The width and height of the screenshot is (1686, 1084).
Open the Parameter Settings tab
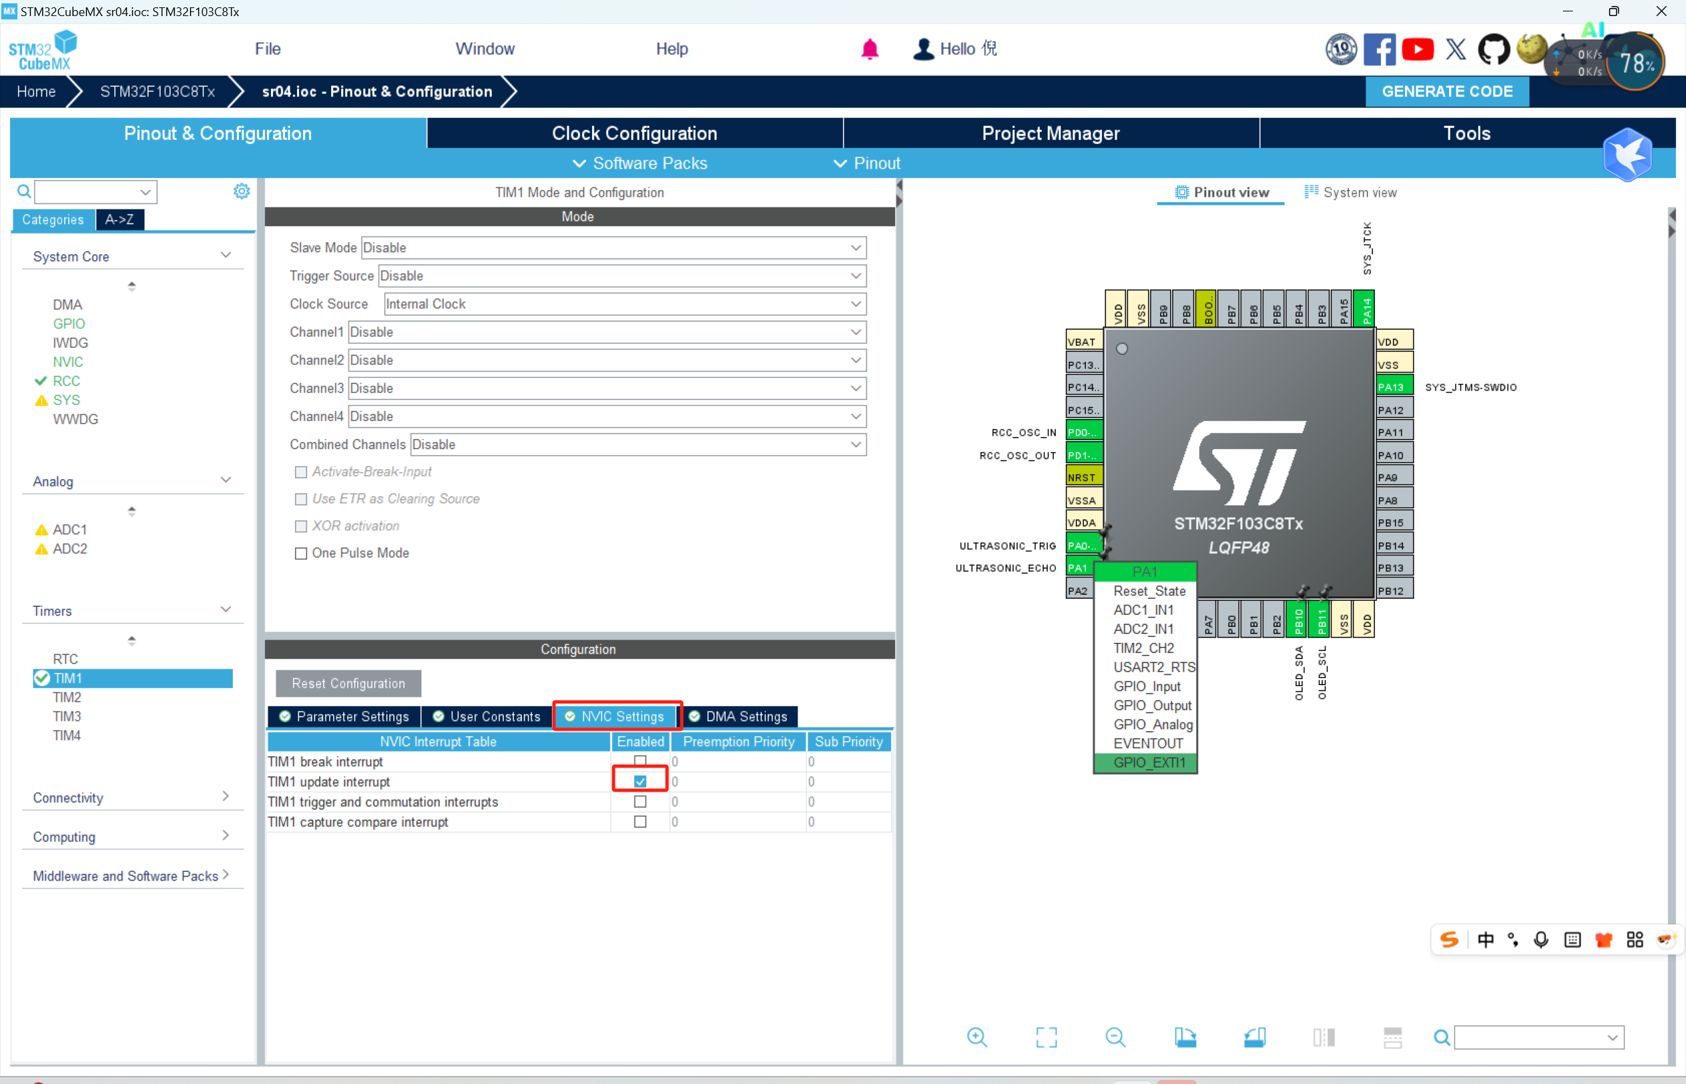tap(344, 717)
